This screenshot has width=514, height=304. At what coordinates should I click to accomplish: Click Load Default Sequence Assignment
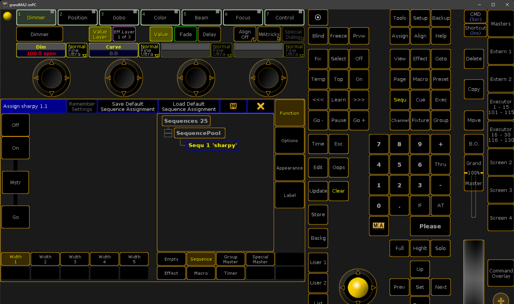189,106
